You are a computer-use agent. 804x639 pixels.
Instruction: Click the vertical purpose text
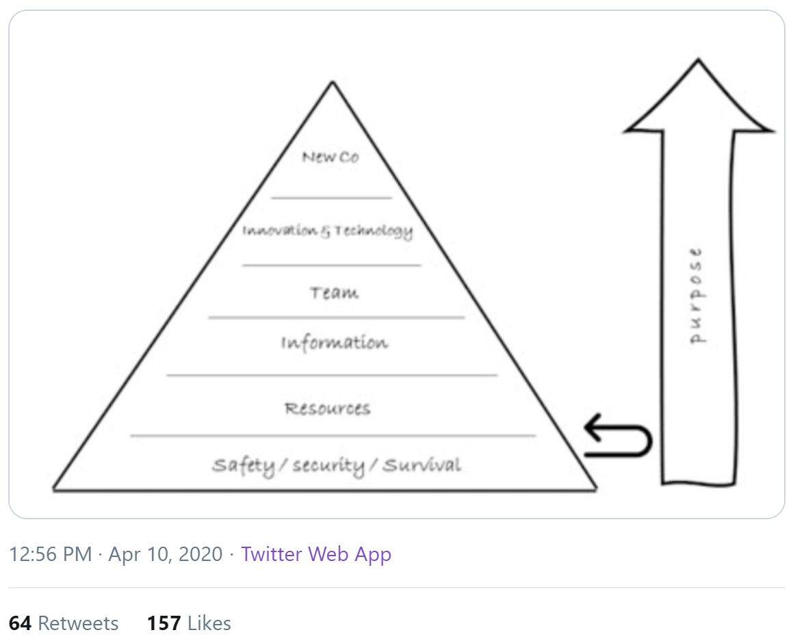(x=696, y=296)
